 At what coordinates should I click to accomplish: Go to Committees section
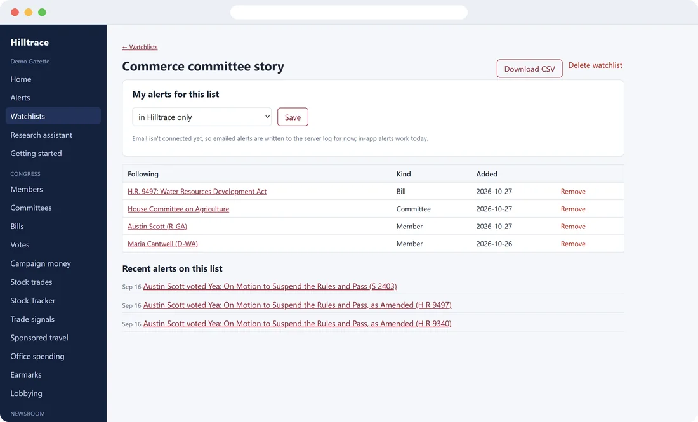31,208
